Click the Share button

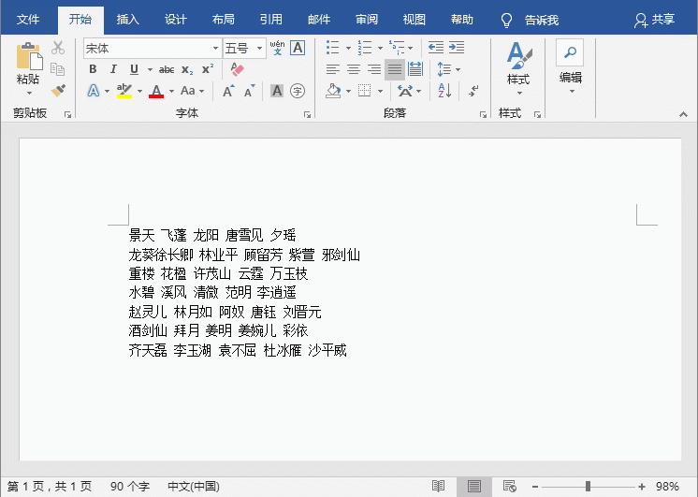(654, 19)
